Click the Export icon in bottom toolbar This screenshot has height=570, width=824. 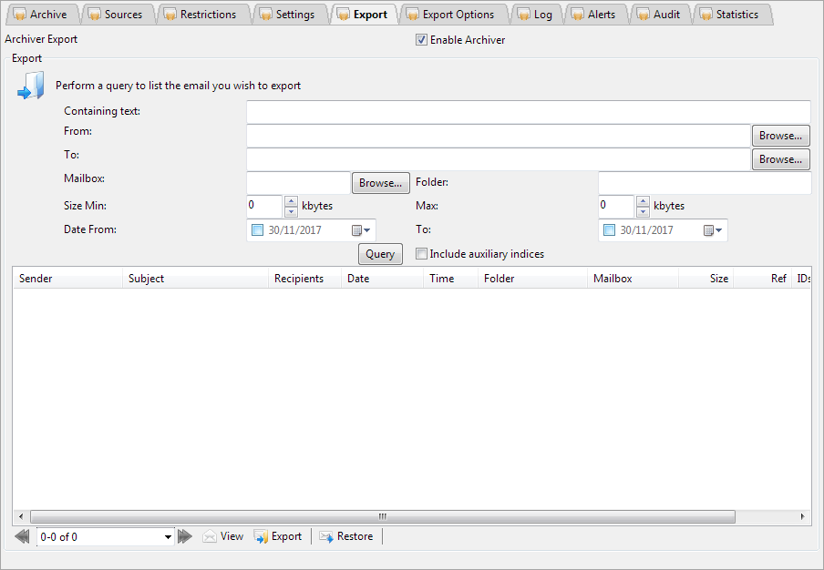261,537
